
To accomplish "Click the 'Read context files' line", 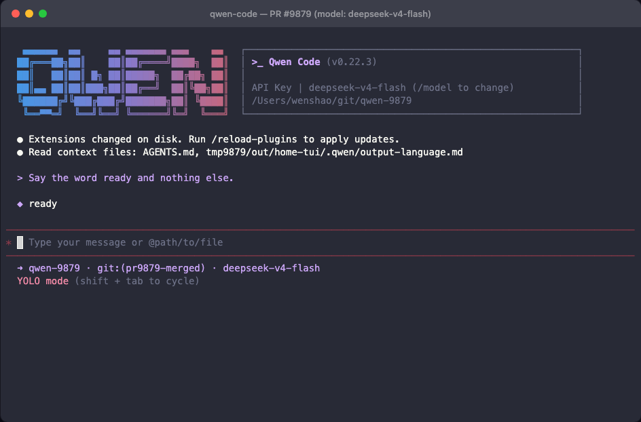I will click(246, 153).
